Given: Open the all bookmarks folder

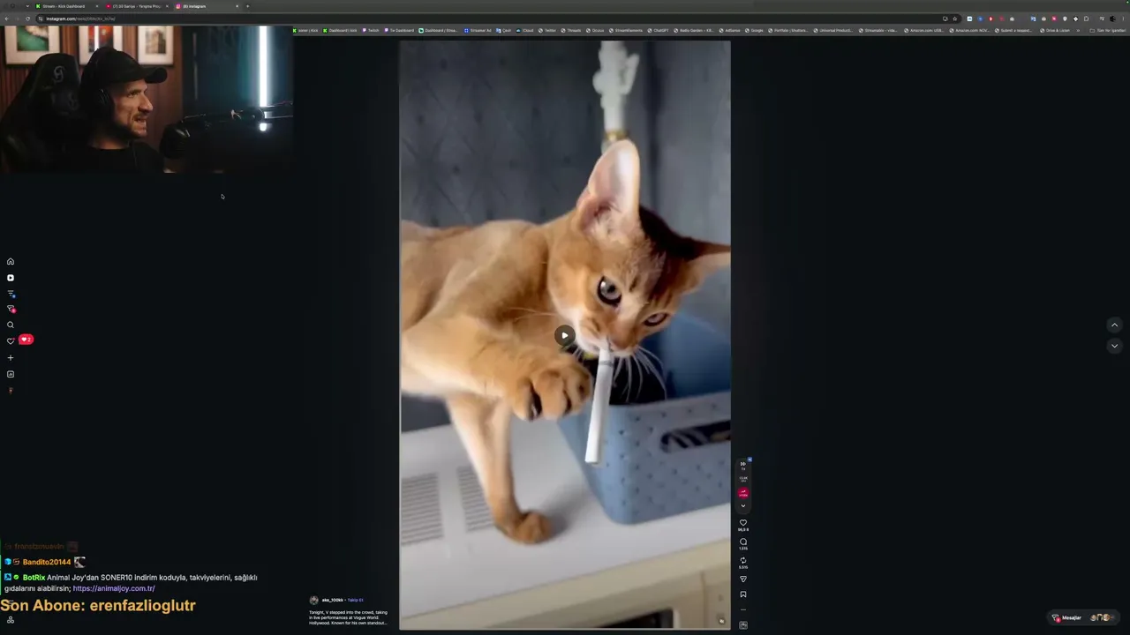Looking at the screenshot, I should (x=1107, y=30).
